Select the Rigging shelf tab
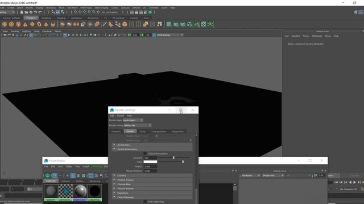The image size is (364, 204). 61,18
